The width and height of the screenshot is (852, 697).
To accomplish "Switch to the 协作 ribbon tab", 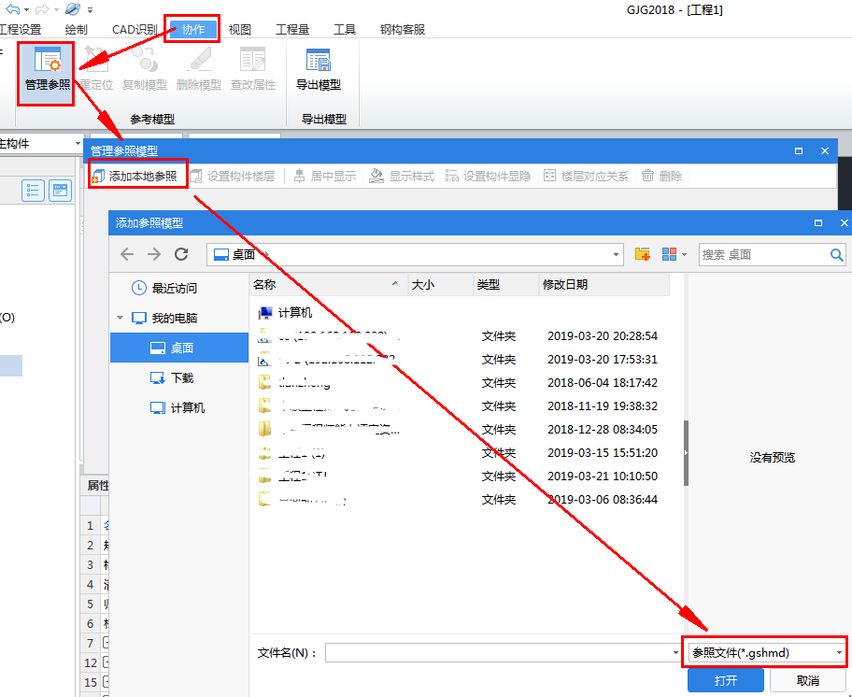I will pos(192,29).
